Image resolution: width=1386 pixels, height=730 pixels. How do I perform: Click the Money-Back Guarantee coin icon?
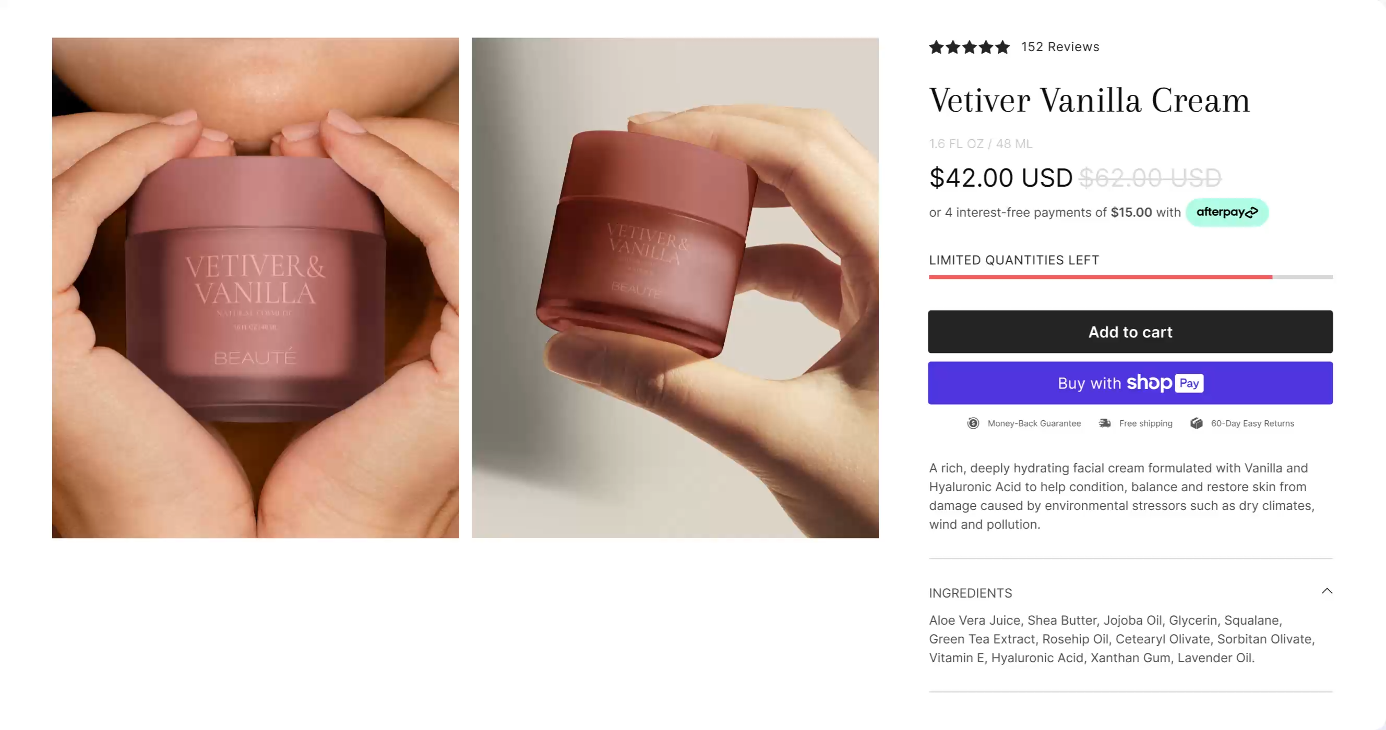coord(973,423)
